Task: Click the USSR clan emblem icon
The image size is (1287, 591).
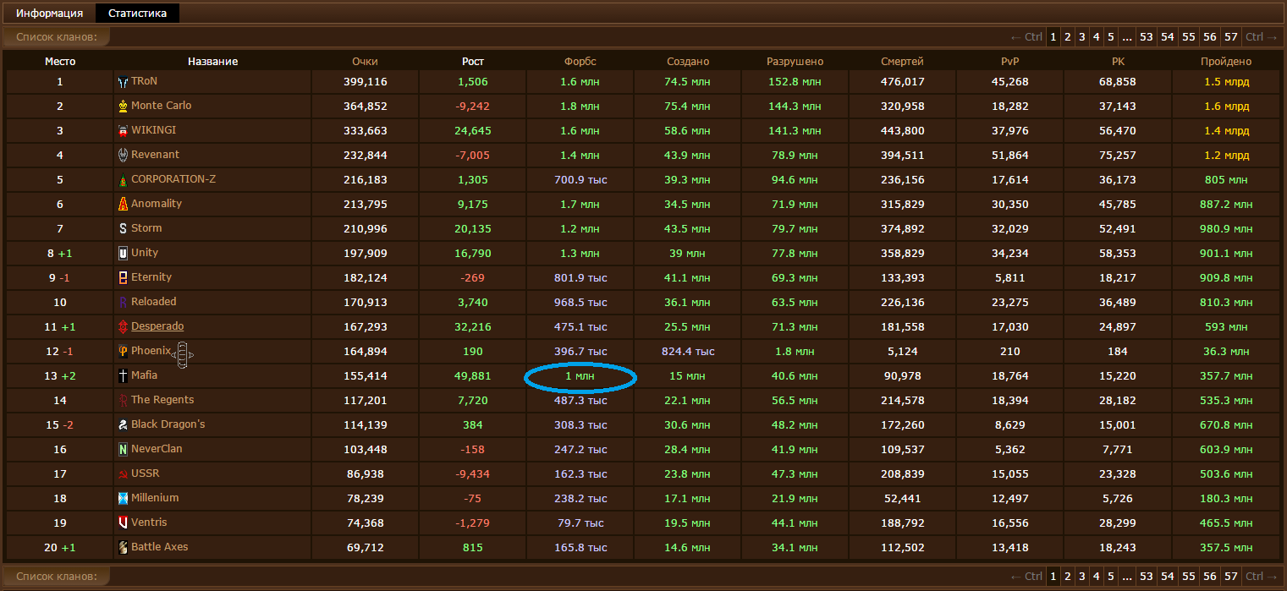Action: [x=124, y=474]
